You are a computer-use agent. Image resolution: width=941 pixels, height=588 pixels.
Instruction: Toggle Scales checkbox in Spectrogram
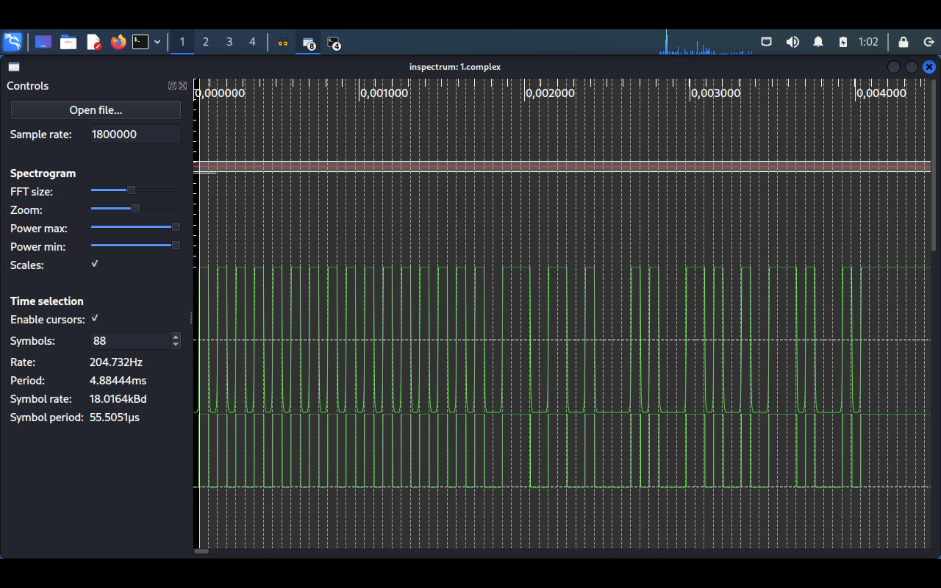point(95,264)
